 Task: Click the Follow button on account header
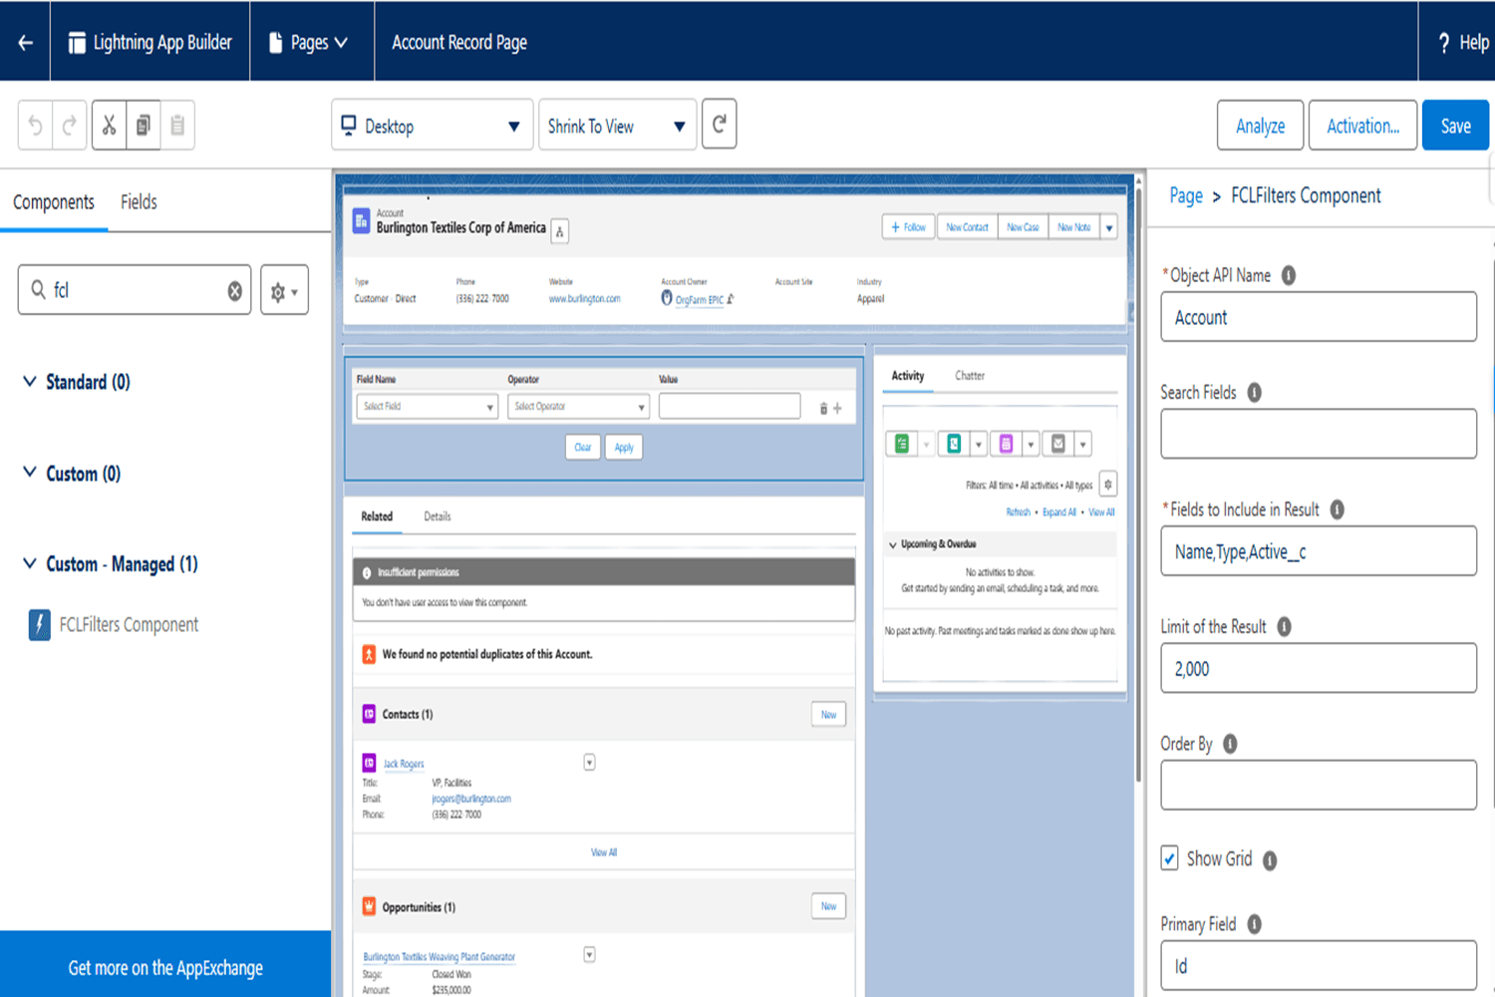click(x=909, y=227)
